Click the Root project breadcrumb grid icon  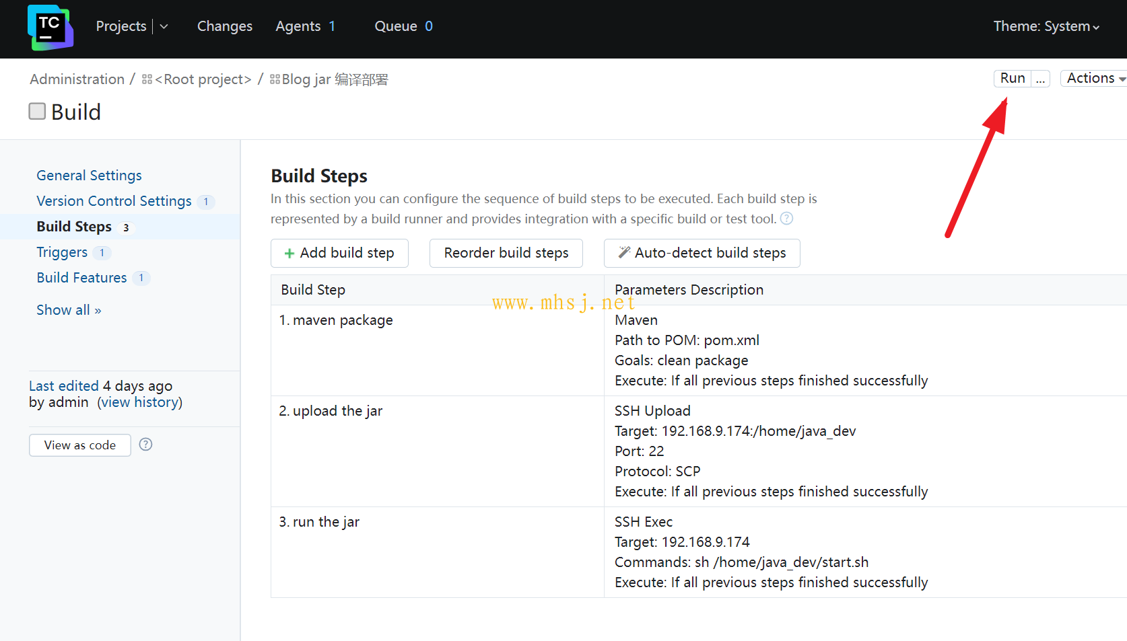click(x=147, y=79)
